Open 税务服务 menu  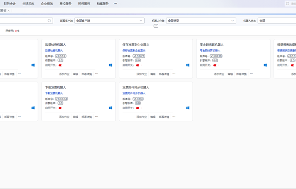click(x=84, y=3)
